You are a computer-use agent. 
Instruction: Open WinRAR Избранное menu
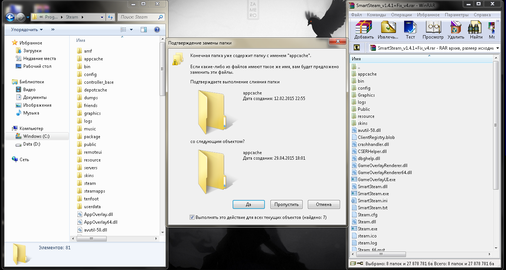coord(428,15)
